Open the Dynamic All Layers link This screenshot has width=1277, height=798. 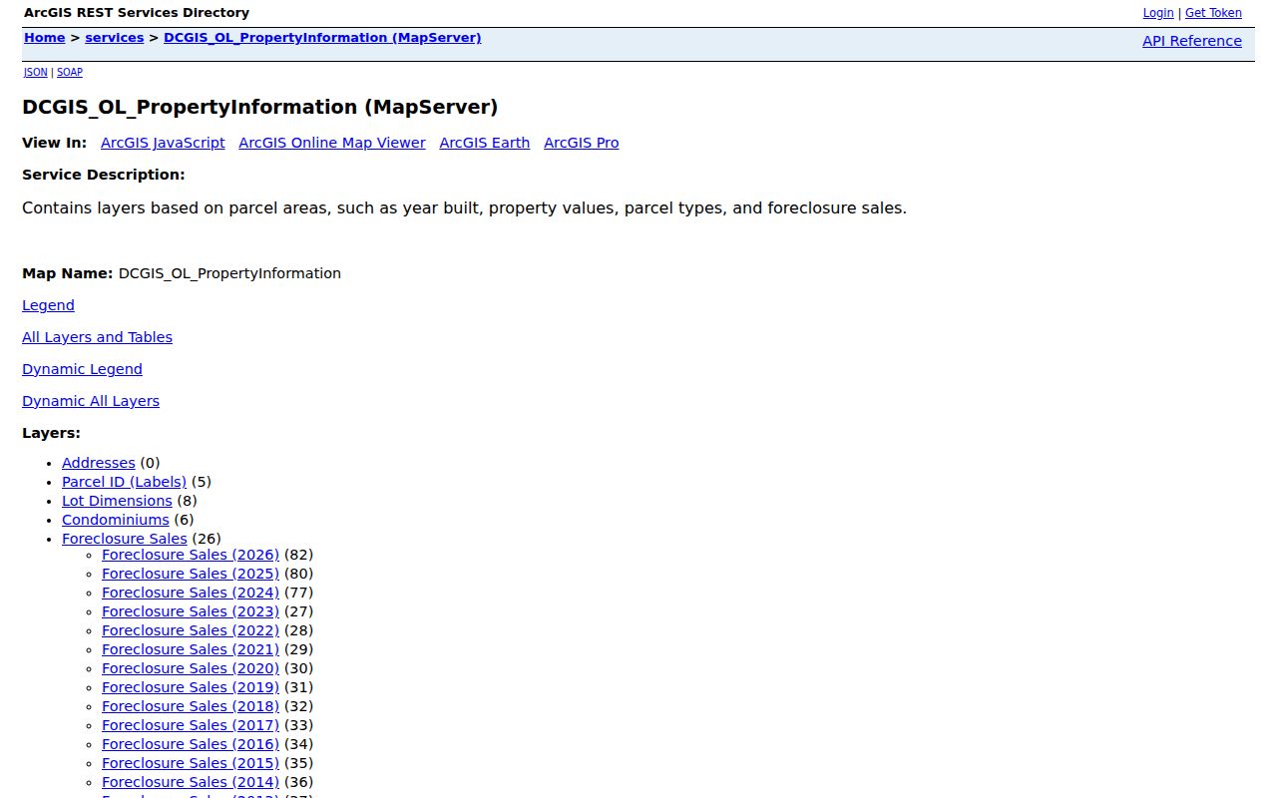pos(91,401)
